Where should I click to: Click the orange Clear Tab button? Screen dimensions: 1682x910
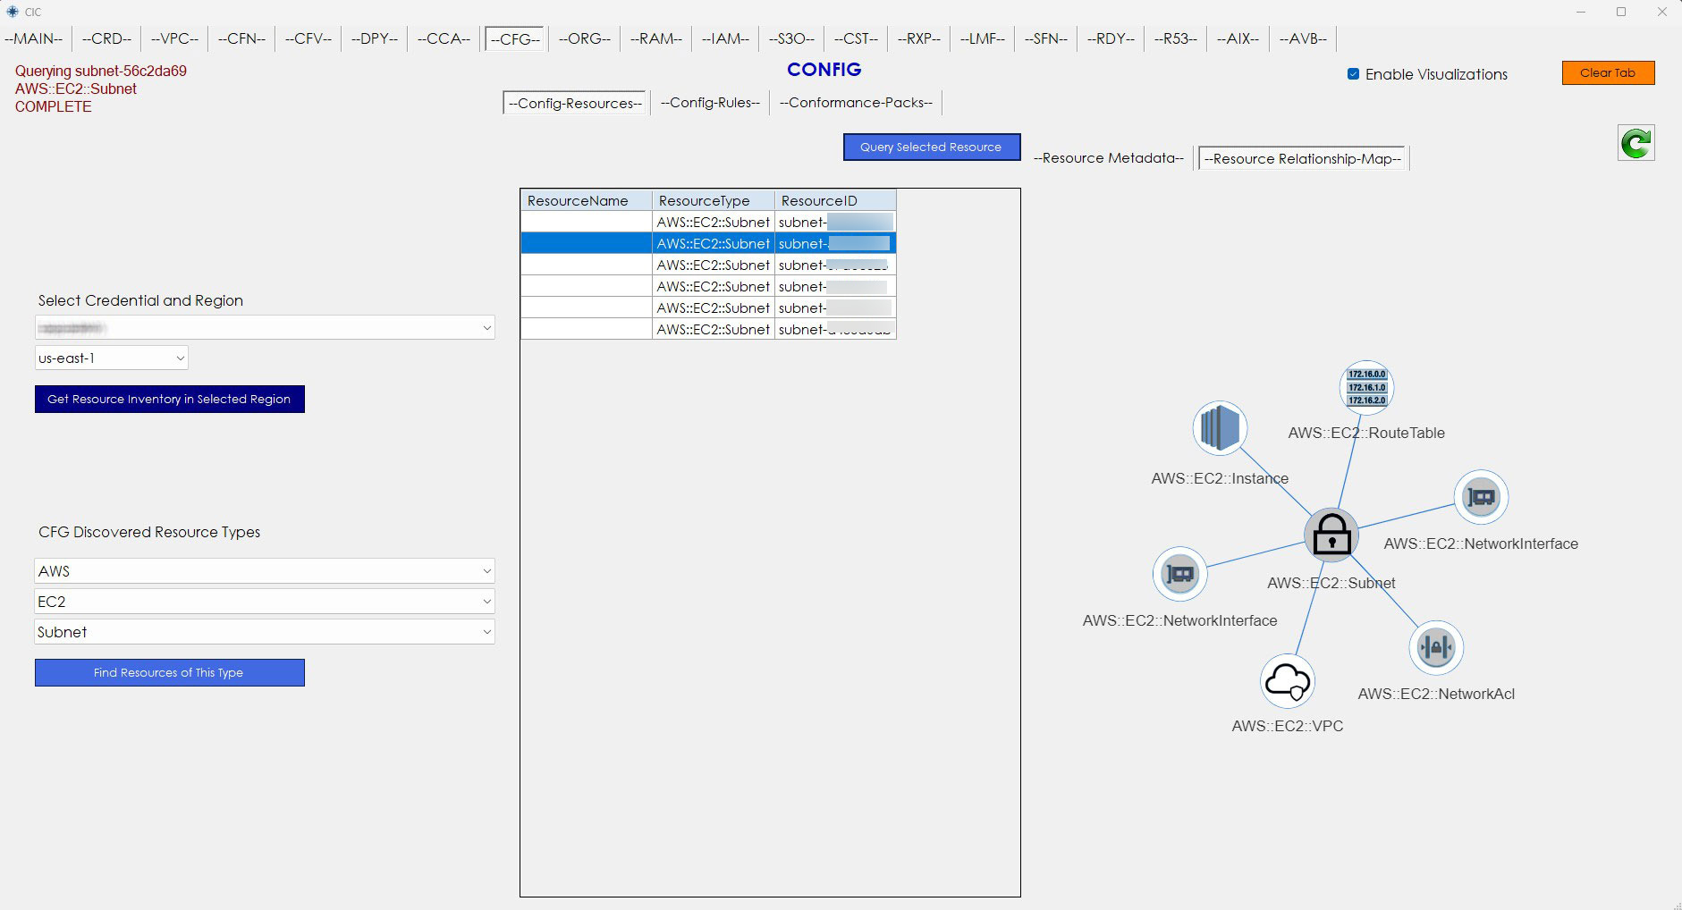1607,73
